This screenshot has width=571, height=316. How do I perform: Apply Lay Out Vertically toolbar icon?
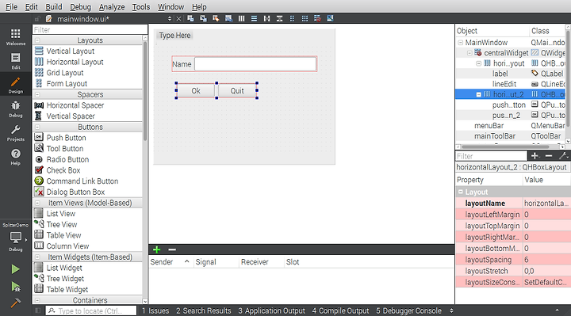coord(255,18)
